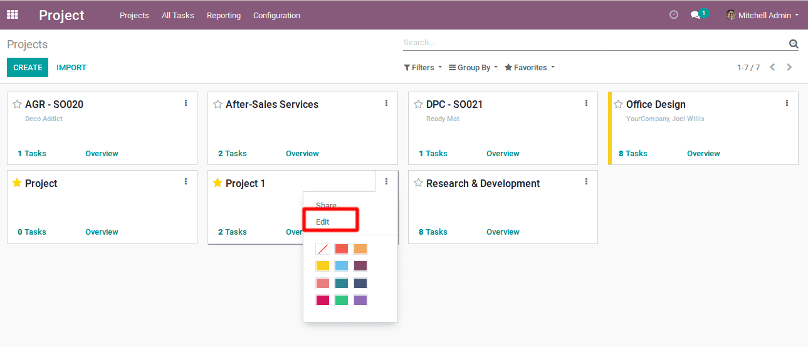Select the light purple color swatch
Image resolution: width=808 pixels, height=347 pixels.
pyautogui.click(x=360, y=300)
